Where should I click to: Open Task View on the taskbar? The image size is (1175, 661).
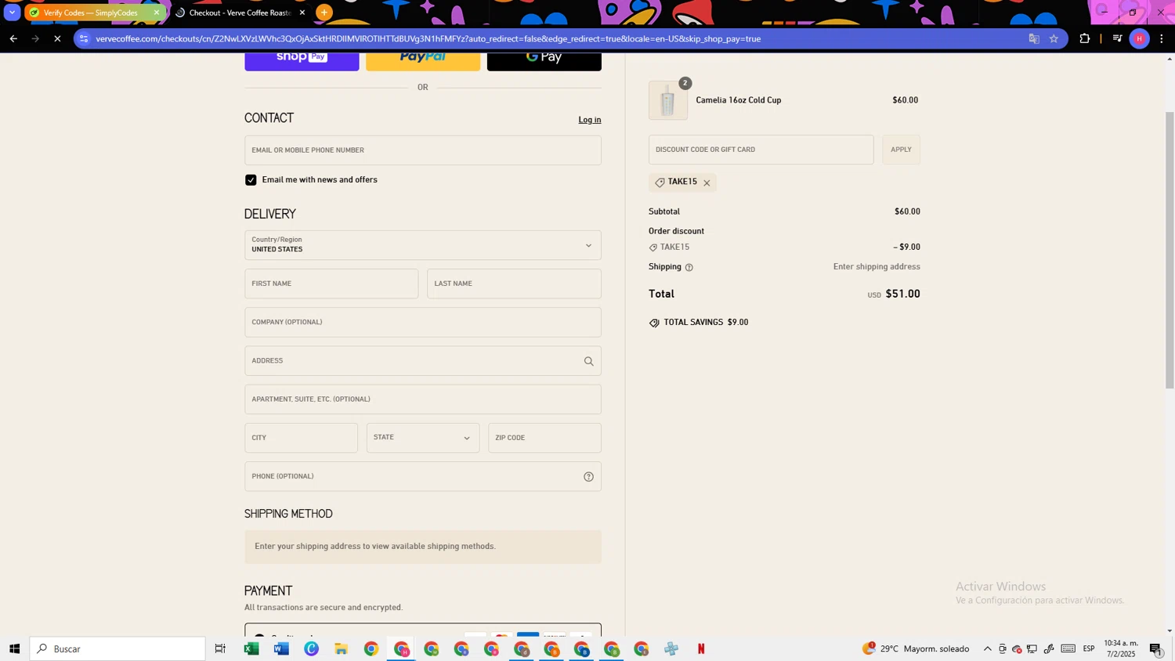click(x=220, y=648)
